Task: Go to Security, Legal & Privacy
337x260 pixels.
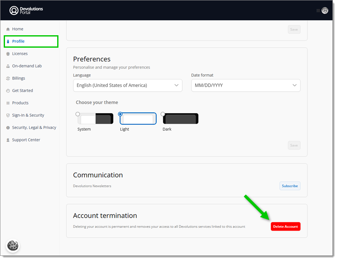Action: [x=34, y=128]
